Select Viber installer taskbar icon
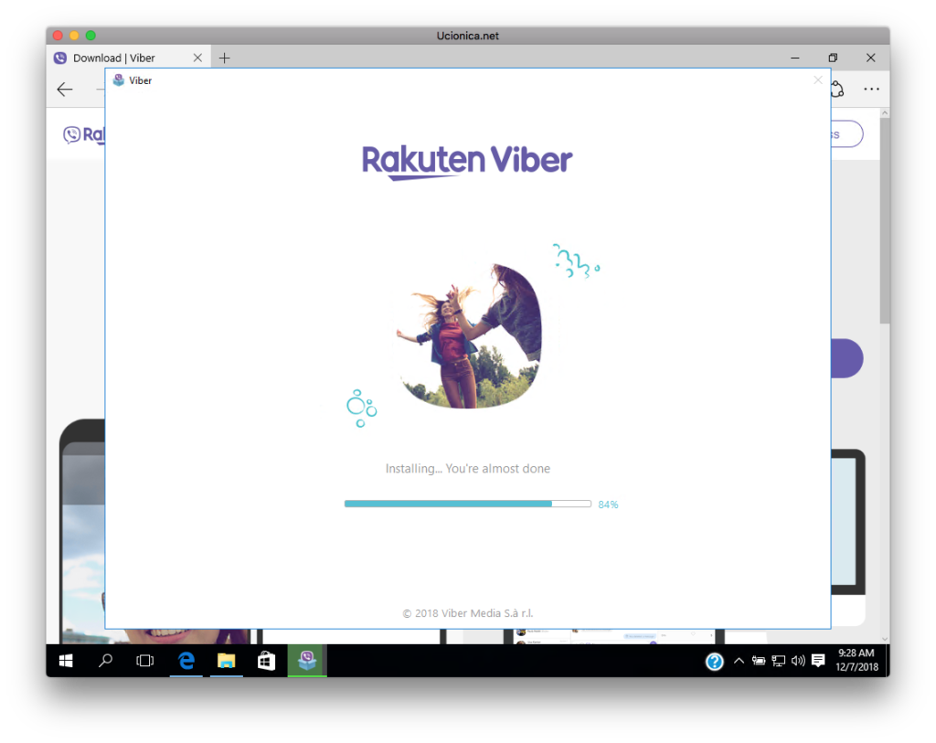 tap(307, 661)
